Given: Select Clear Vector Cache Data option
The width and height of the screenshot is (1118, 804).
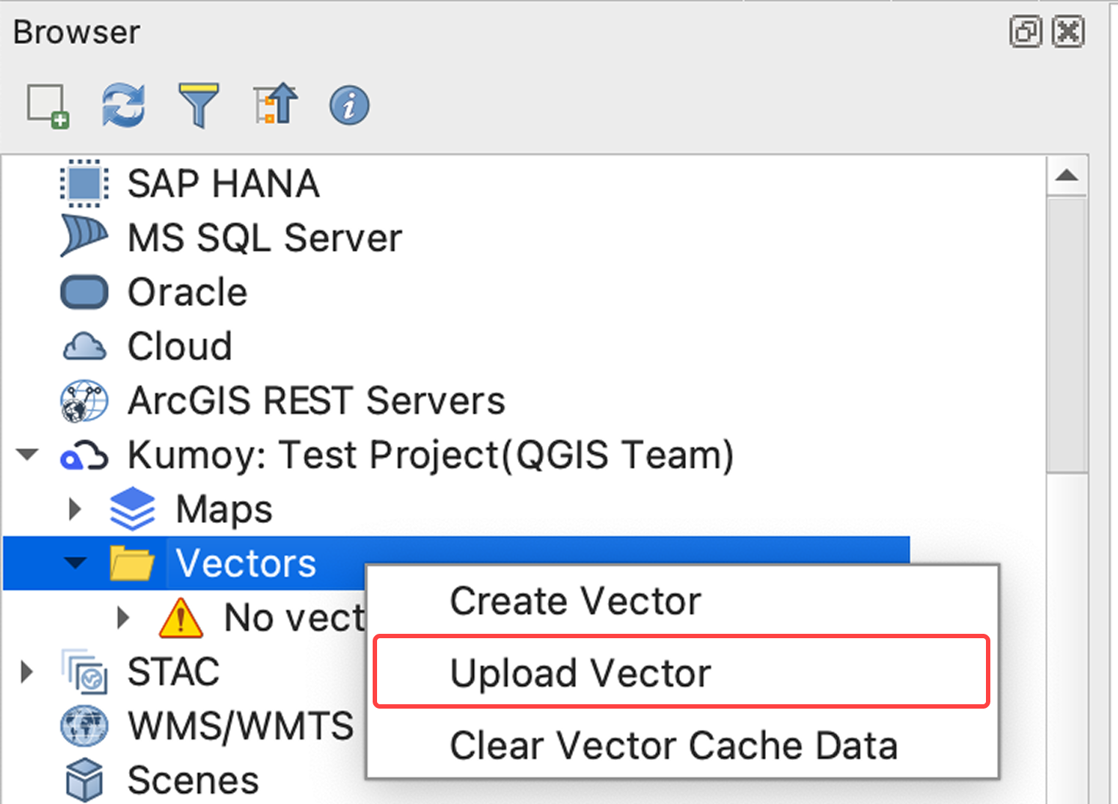Looking at the screenshot, I should point(673,745).
